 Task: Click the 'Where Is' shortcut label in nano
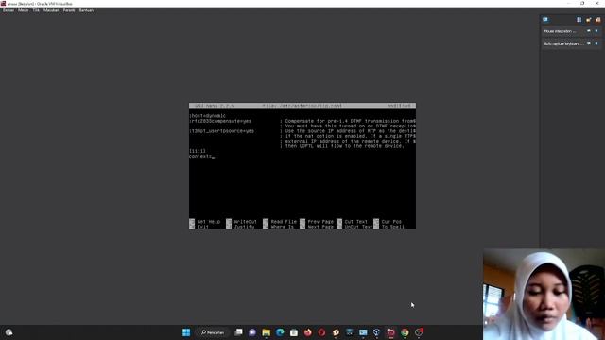283,227
